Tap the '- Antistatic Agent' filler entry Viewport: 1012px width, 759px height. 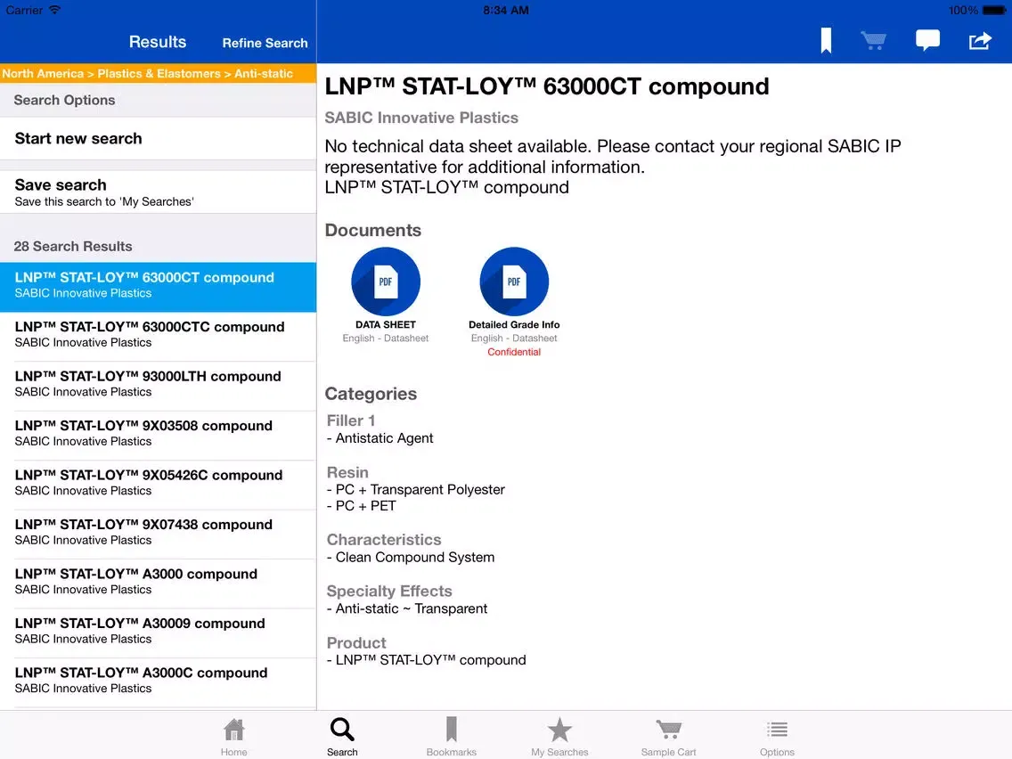point(379,438)
